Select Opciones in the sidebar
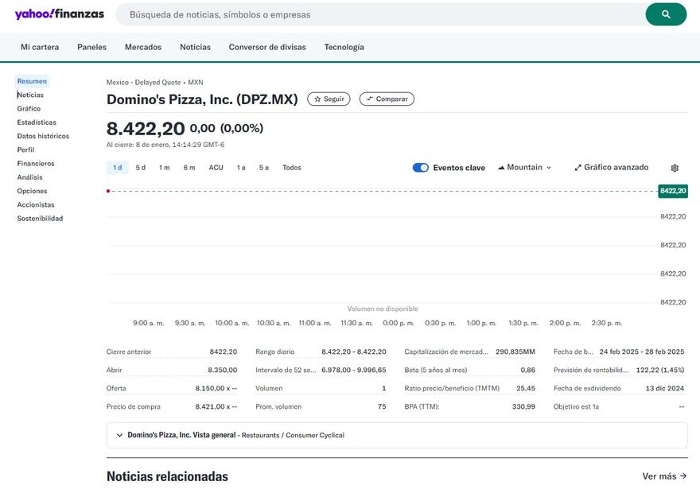The height and width of the screenshot is (493, 700). (x=32, y=191)
